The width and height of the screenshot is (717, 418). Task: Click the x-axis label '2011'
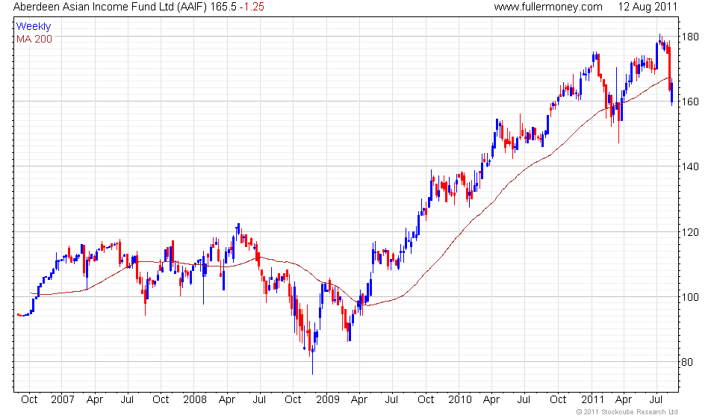coord(592,399)
